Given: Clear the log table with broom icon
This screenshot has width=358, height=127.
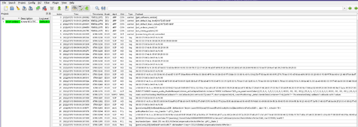Looking at the screenshot, I should [x=18, y=8].
